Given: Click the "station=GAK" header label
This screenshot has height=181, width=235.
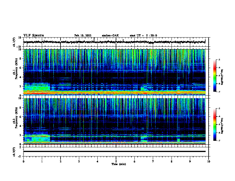Looking at the screenshot, I should click(x=110, y=35).
